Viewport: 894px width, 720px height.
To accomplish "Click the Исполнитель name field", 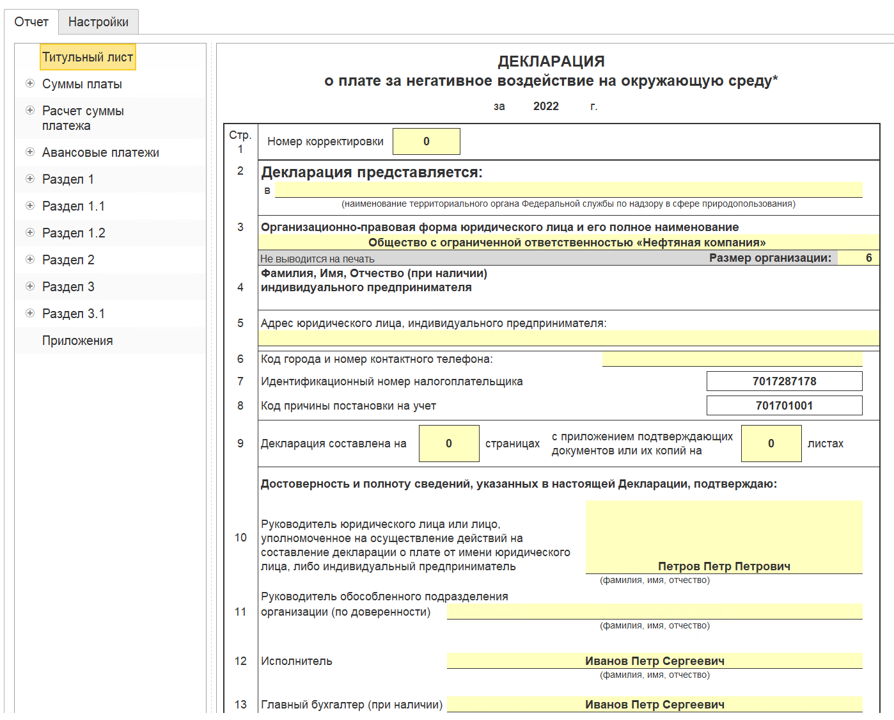I will tap(655, 661).
